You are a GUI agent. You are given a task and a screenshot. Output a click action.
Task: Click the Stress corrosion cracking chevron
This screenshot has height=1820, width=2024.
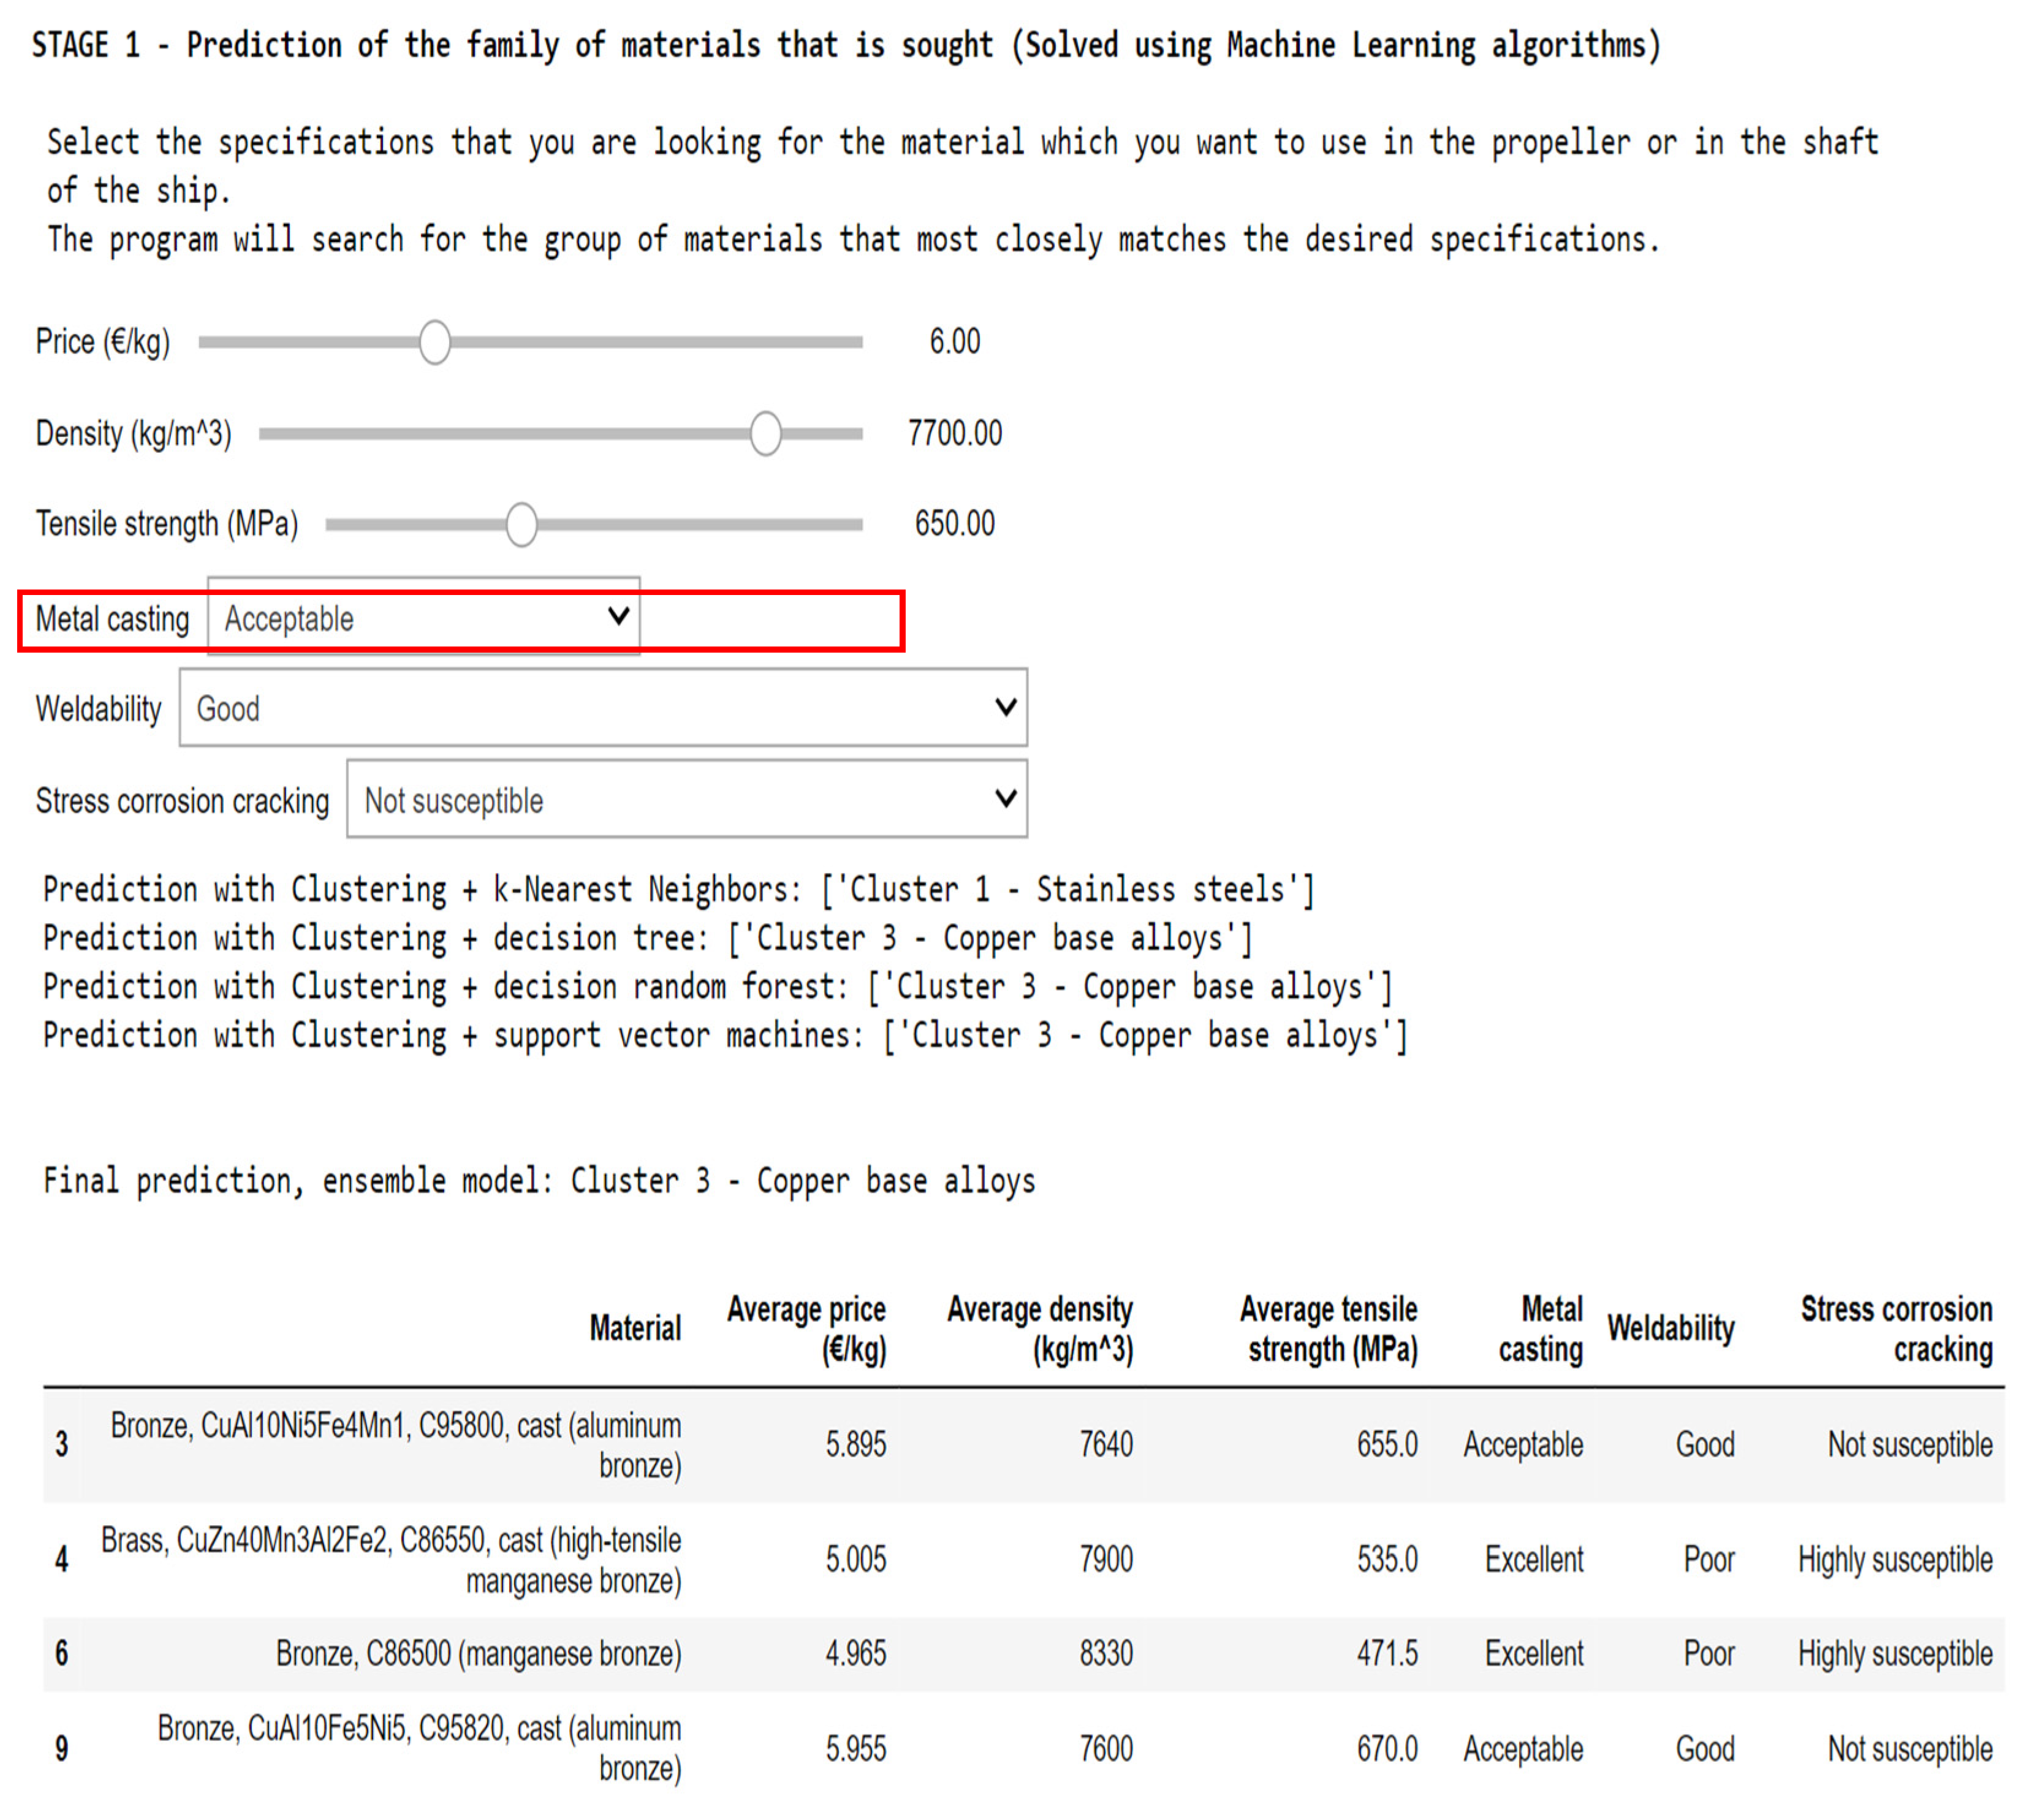pyautogui.click(x=1005, y=798)
